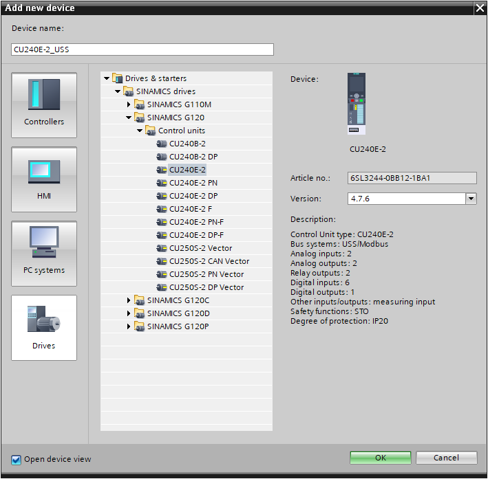This screenshot has width=488, height=479.
Task: Select the CU250S-2 PN Vector text
Action: point(206,274)
